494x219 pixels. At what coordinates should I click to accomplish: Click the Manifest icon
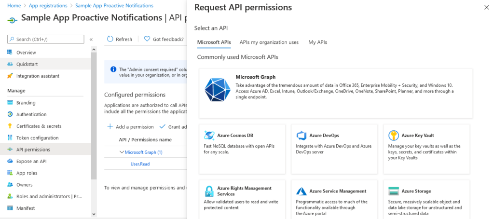(10, 208)
